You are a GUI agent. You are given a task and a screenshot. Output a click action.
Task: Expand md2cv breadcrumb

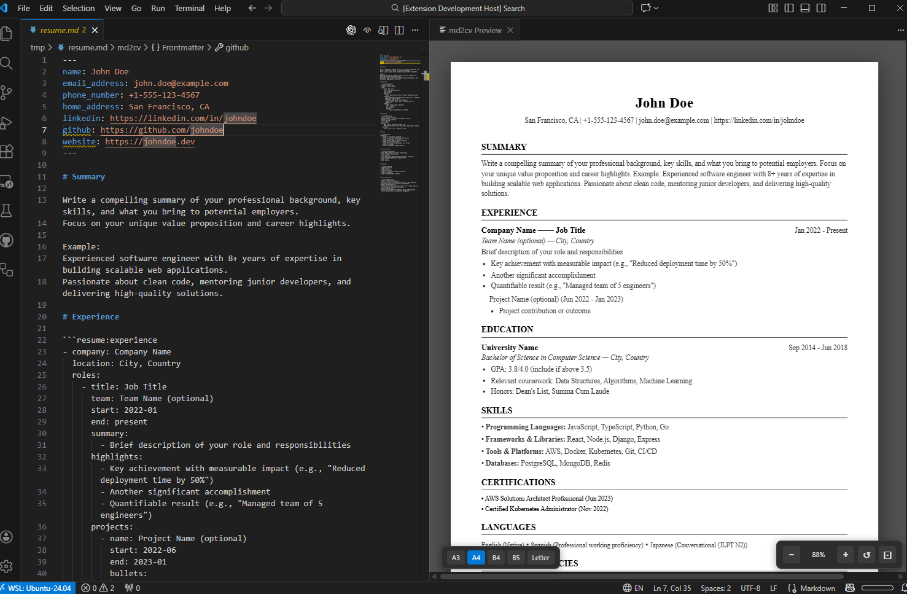point(129,47)
